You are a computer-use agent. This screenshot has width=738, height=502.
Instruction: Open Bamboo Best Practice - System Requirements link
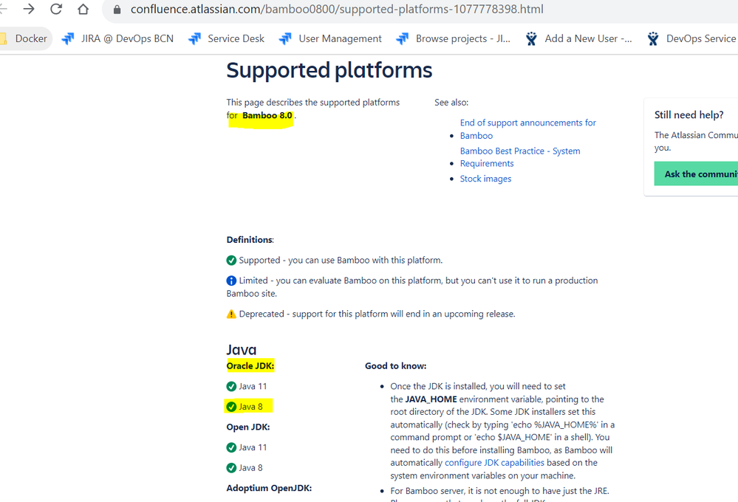pos(519,157)
